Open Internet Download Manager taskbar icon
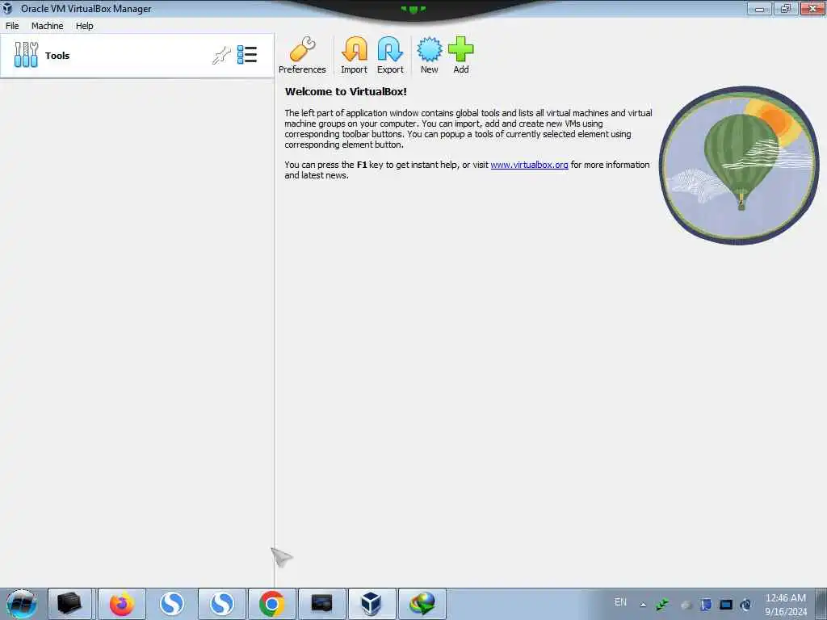The height and width of the screenshot is (620, 827). click(x=422, y=604)
